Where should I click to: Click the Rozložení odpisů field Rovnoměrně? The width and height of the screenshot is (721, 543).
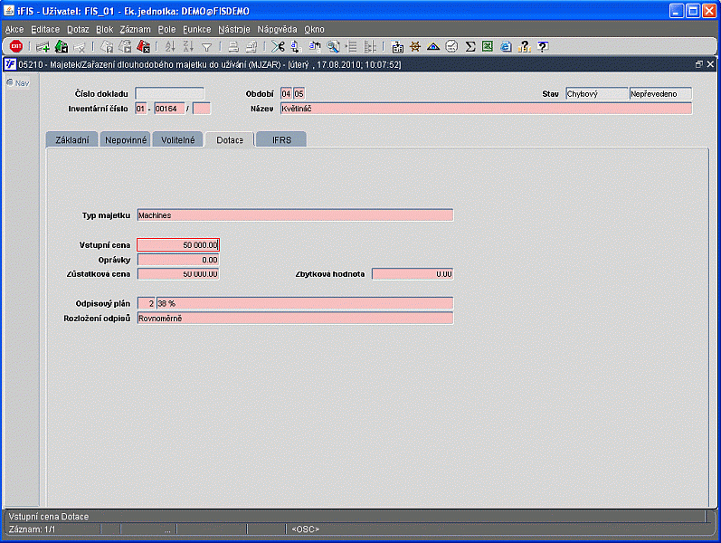click(x=295, y=319)
